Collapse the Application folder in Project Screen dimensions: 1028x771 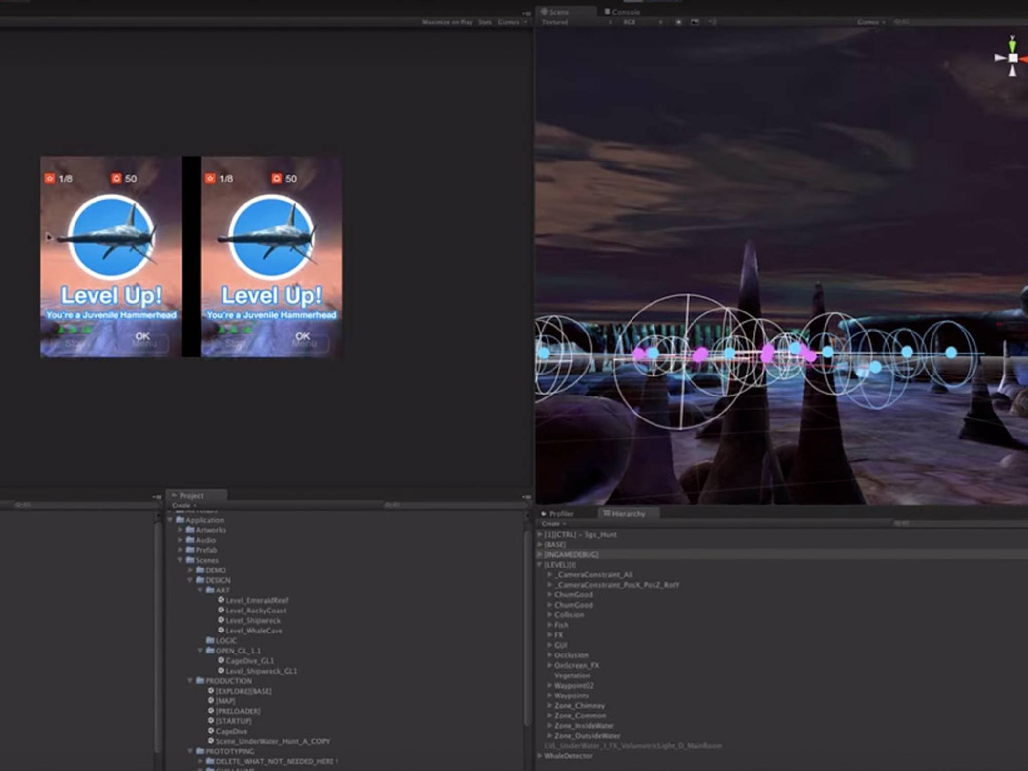tap(170, 520)
